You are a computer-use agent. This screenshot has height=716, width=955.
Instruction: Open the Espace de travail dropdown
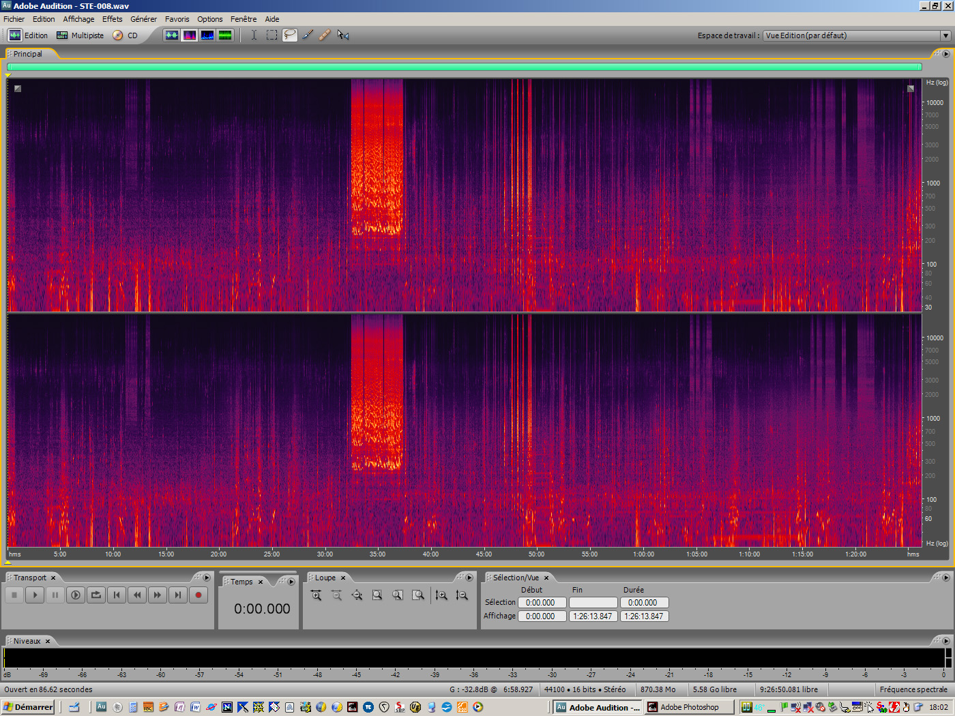pyautogui.click(x=945, y=35)
